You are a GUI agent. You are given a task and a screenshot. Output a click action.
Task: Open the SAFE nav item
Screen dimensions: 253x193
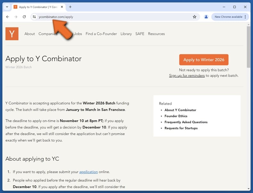click(140, 34)
